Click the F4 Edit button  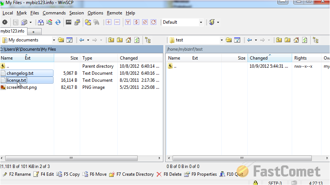44,174
